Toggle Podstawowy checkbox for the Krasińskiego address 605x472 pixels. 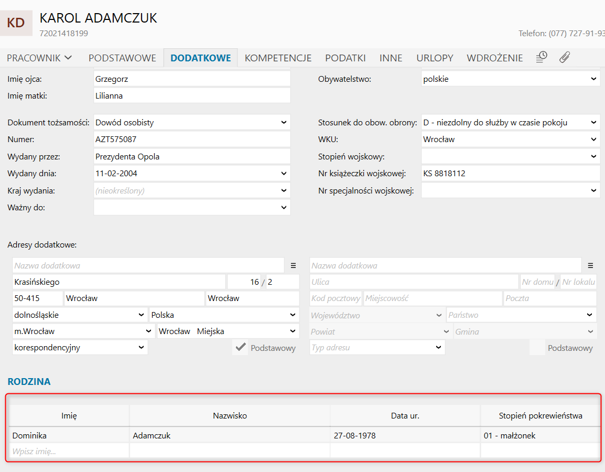tap(241, 347)
